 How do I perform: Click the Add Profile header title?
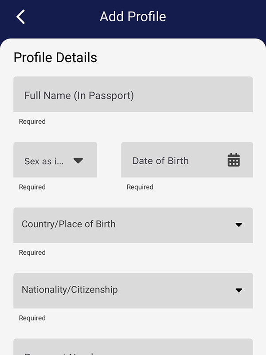[133, 17]
